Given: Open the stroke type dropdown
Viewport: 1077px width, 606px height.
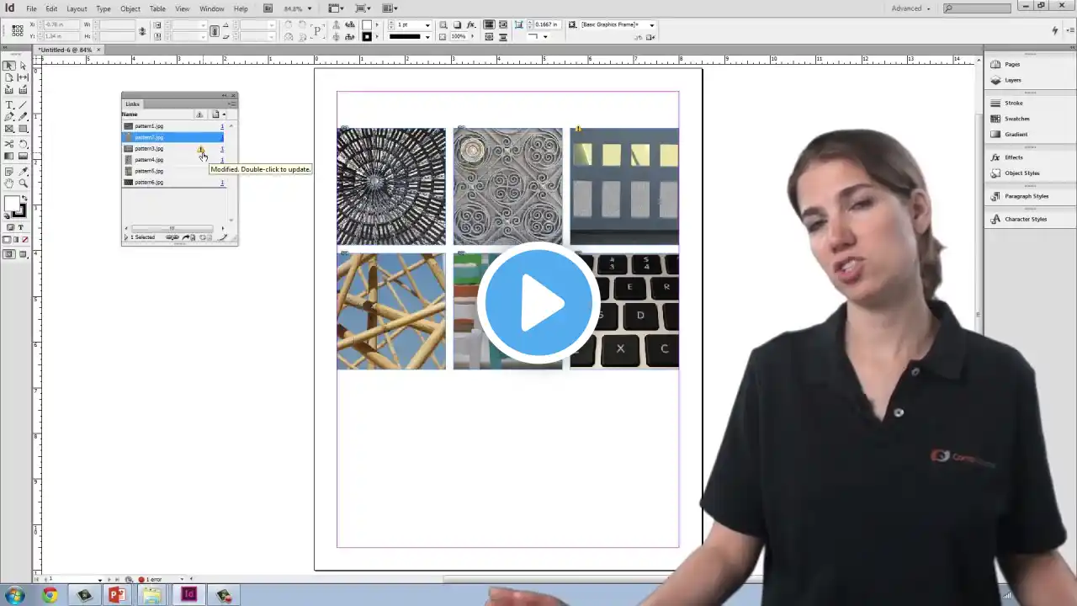Looking at the screenshot, I should pyautogui.click(x=427, y=37).
